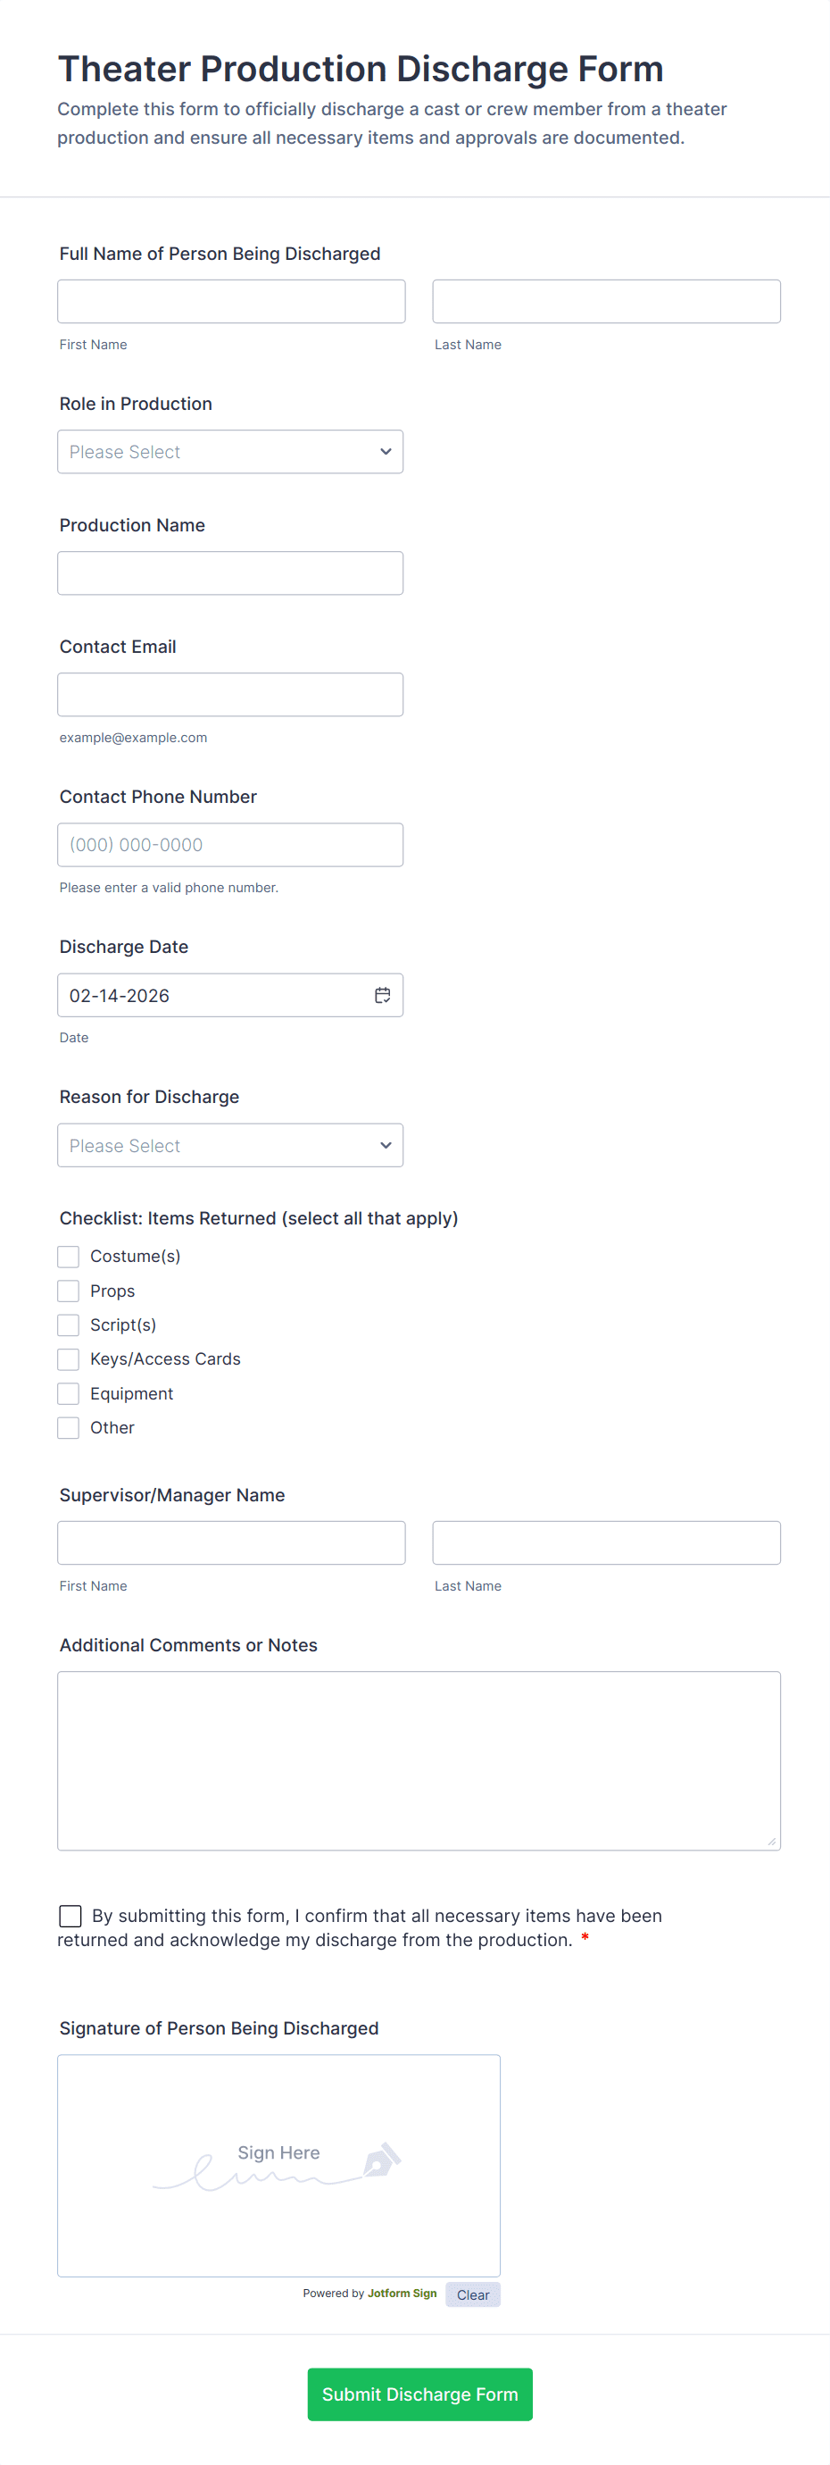Image resolution: width=830 pixels, height=2465 pixels.
Task: Focus the discharged person's First Name field
Action: pos(231,302)
